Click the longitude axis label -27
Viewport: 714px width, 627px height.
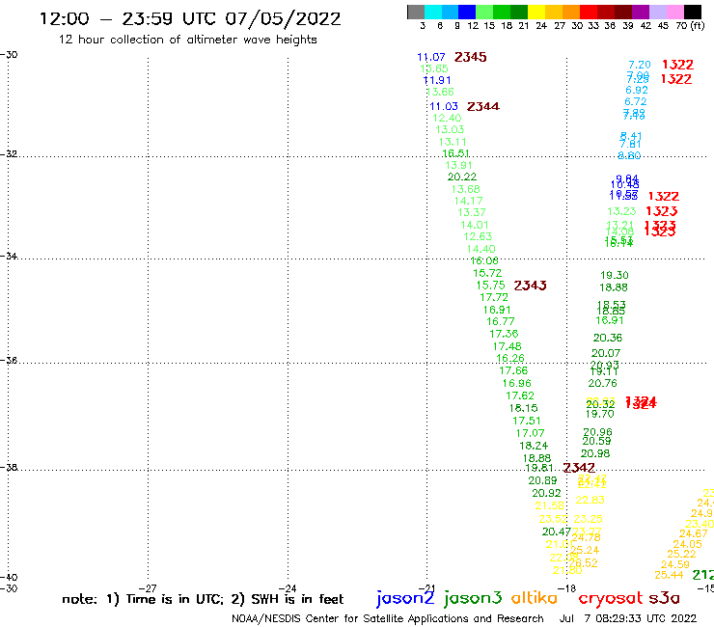[x=148, y=588]
